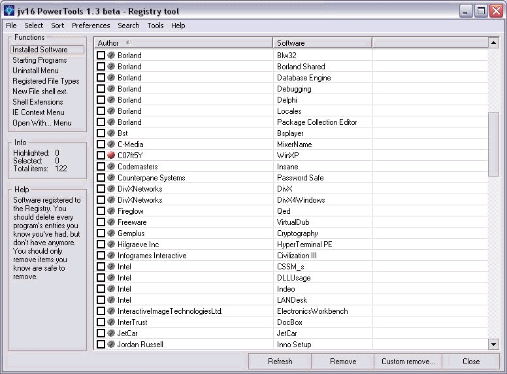The width and height of the screenshot is (507, 374).
Task: Click the status icon beside Gemplus
Action: click(111, 233)
